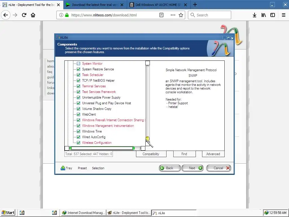Viewport: 289px width, 217px height.
Task: Click the component list scroll-down button
Action: point(147,144)
